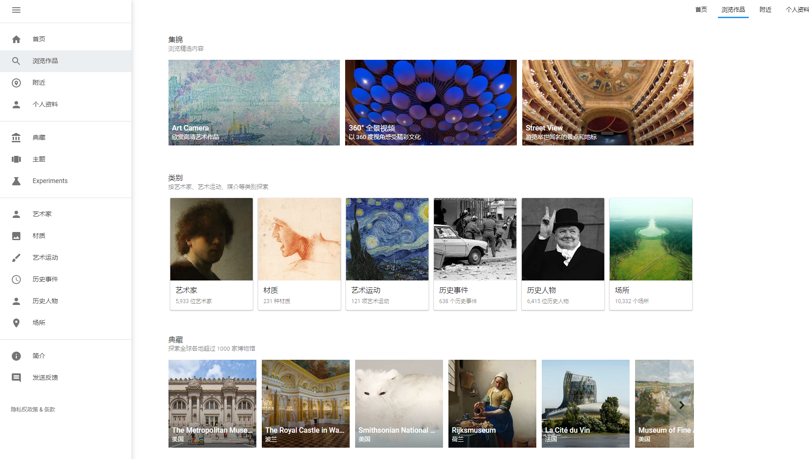Open the hamburger menu icon

click(x=16, y=10)
